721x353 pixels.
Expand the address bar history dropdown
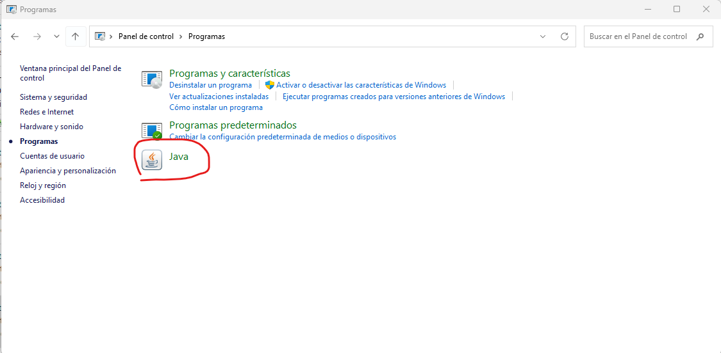(543, 36)
